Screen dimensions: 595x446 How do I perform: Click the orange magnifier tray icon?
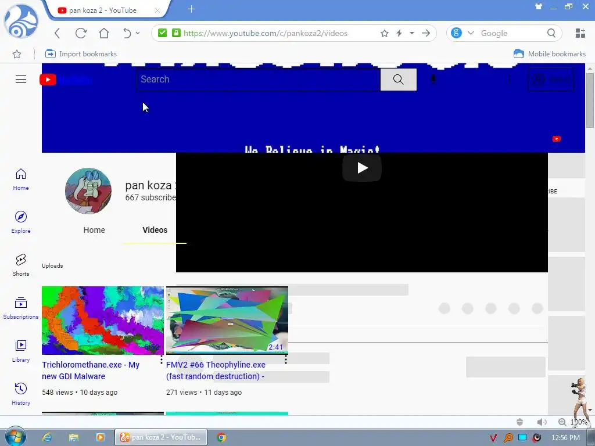pos(508,438)
